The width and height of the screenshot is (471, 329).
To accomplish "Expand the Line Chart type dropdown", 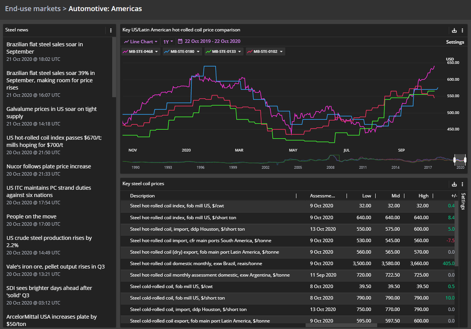I will tap(141, 41).
